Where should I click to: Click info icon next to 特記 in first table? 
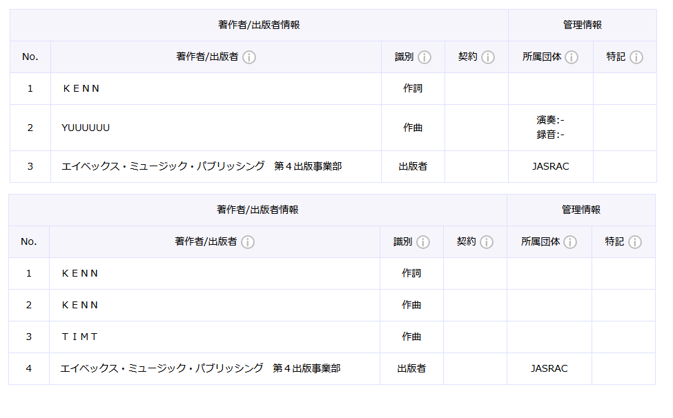[636, 57]
